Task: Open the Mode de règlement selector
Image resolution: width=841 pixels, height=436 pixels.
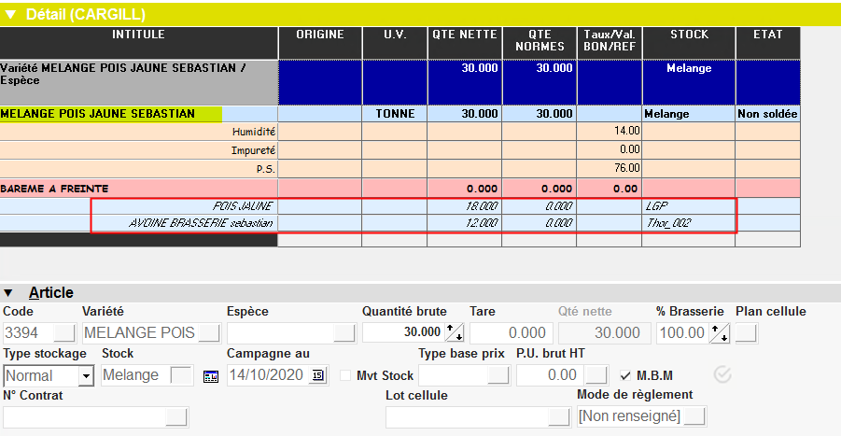Action: (x=694, y=416)
